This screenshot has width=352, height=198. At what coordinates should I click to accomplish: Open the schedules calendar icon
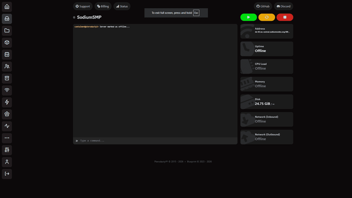(x=7, y=54)
